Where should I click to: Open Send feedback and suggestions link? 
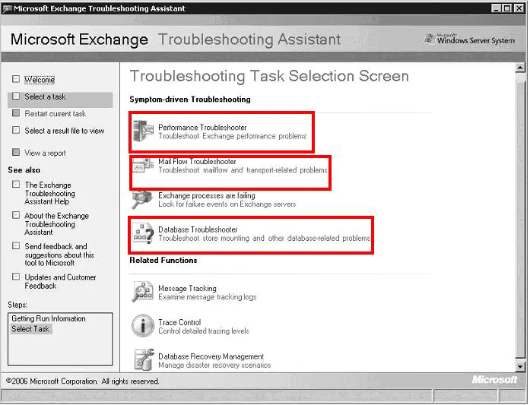pos(59,255)
